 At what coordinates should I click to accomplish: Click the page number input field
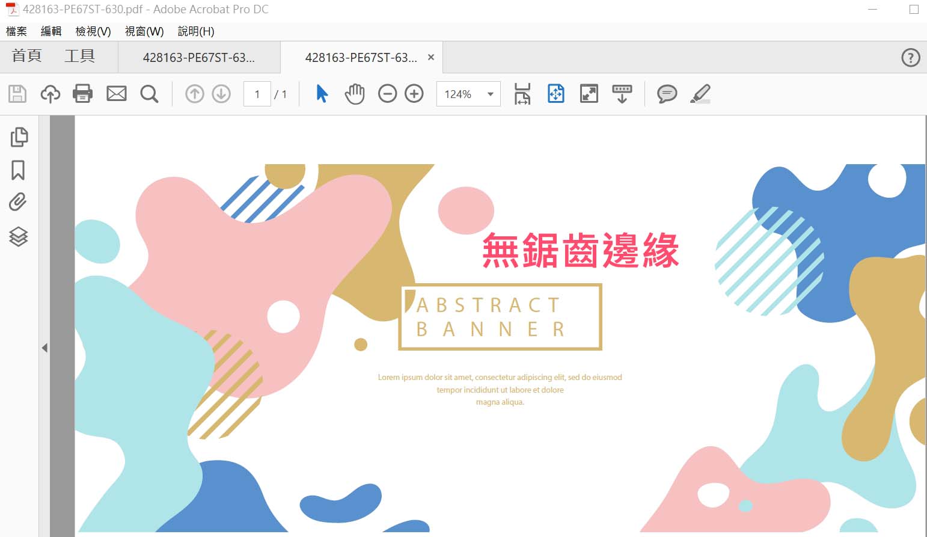(x=257, y=94)
